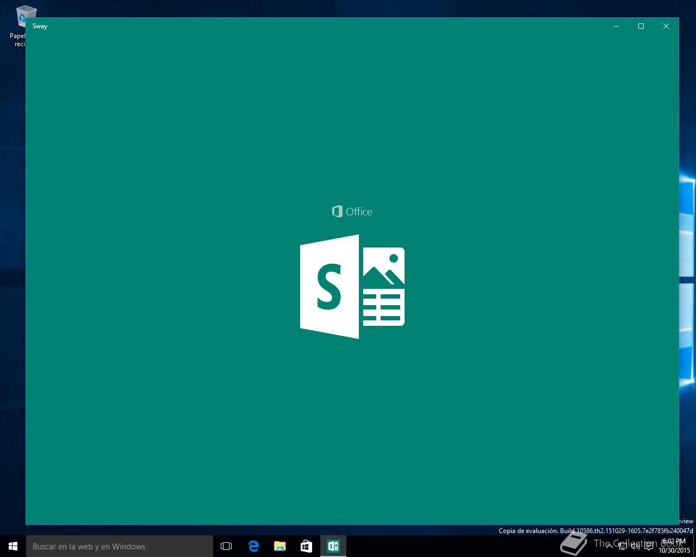Open File Explorer from the taskbar
The image size is (696, 557).
(x=279, y=546)
